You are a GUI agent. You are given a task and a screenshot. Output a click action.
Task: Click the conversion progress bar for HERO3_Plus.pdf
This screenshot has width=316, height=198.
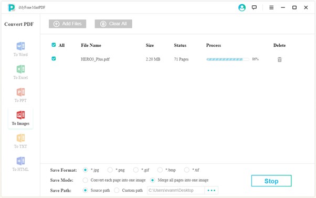[x=228, y=59]
